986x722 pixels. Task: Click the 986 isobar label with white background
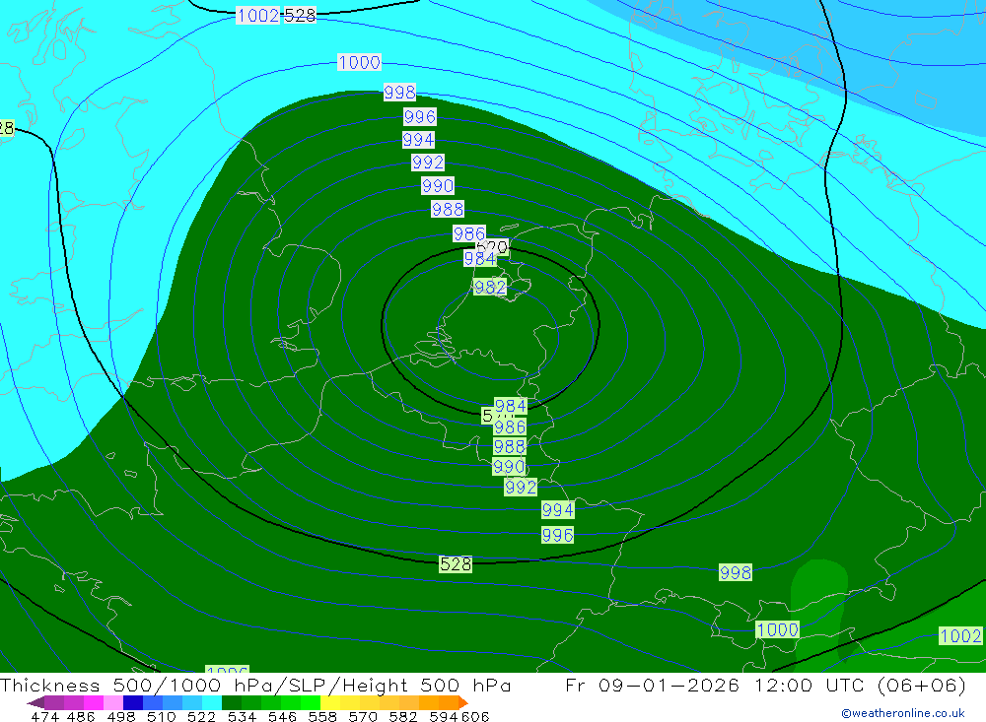(469, 233)
